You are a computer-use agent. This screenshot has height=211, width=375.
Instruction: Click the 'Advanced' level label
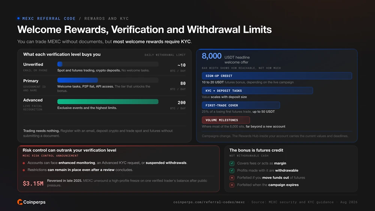coord(33,100)
